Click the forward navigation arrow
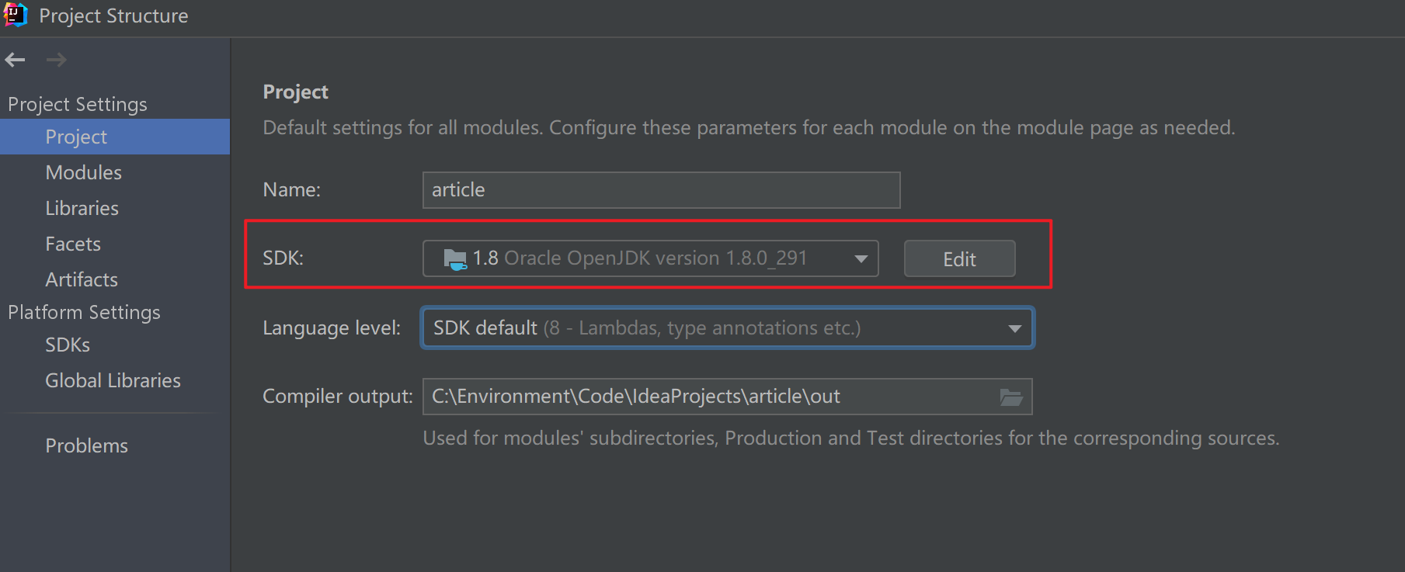The image size is (1405, 572). point(57,60)
